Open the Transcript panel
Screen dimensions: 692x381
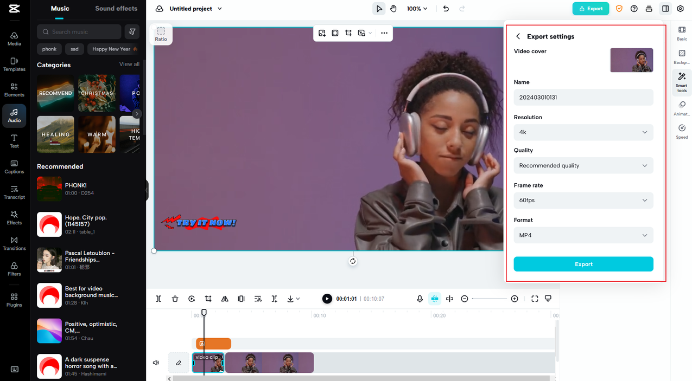click(x=14, y=192)
